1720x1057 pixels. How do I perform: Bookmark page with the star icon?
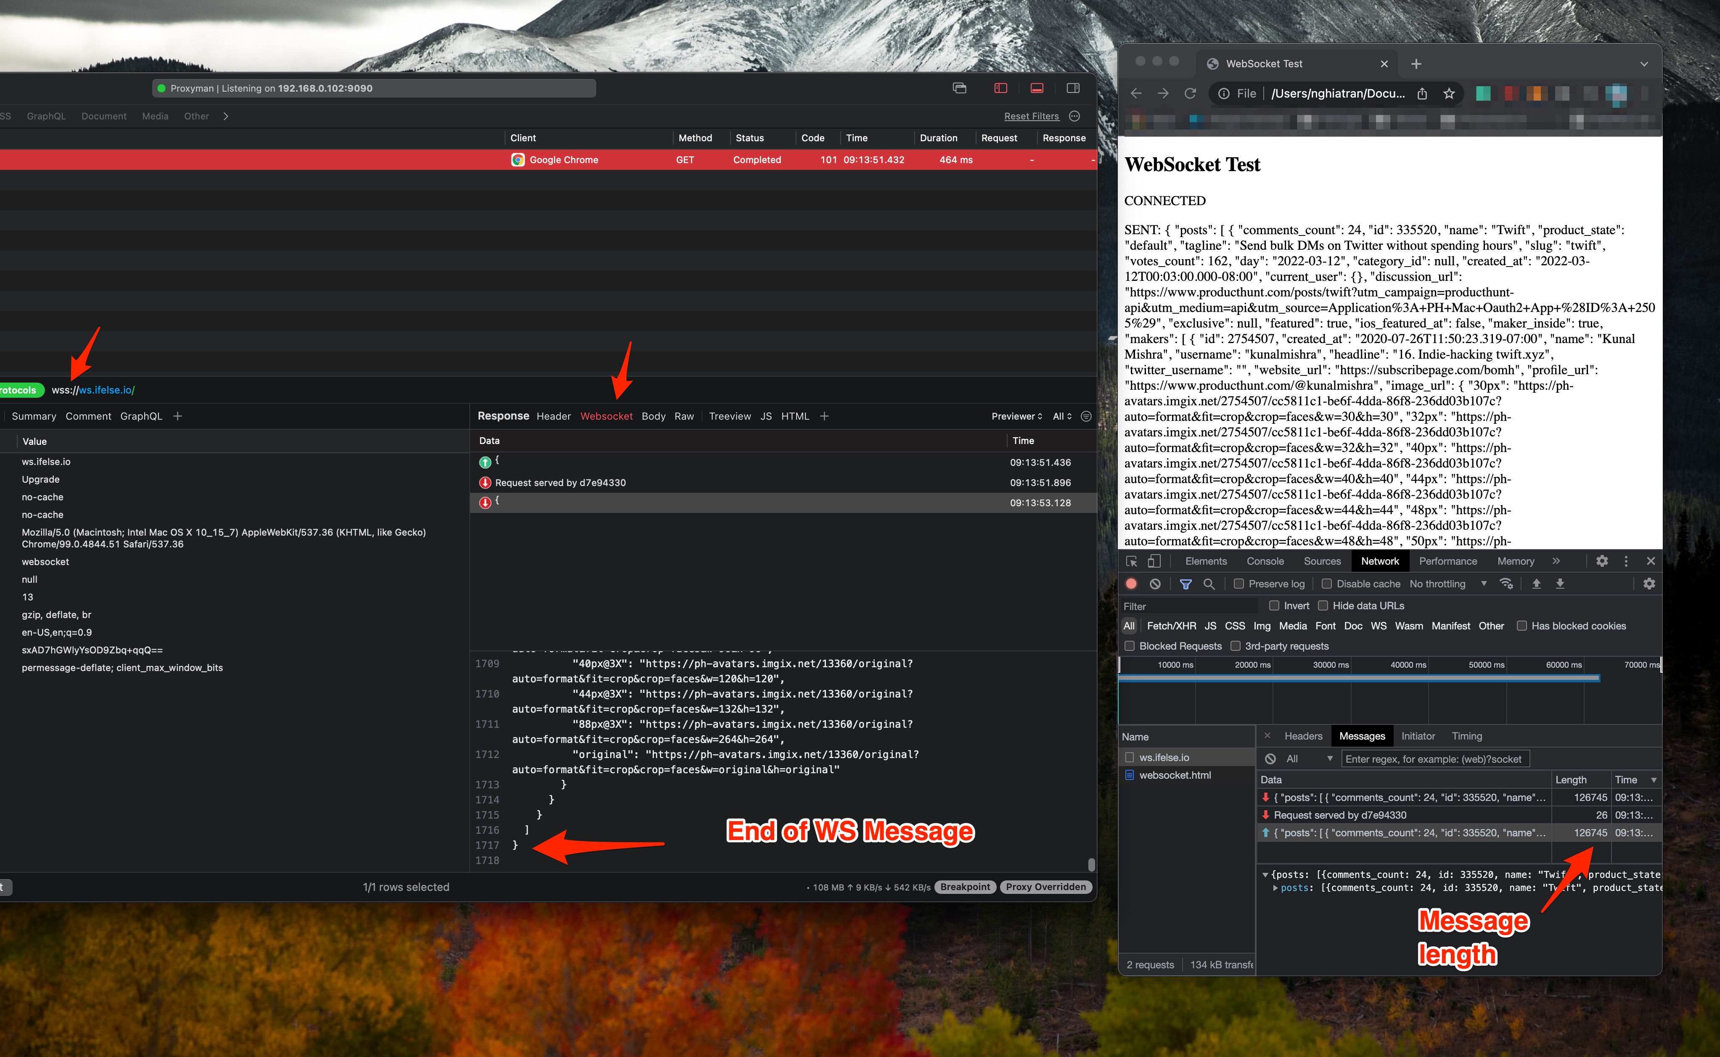point(1449,94)
